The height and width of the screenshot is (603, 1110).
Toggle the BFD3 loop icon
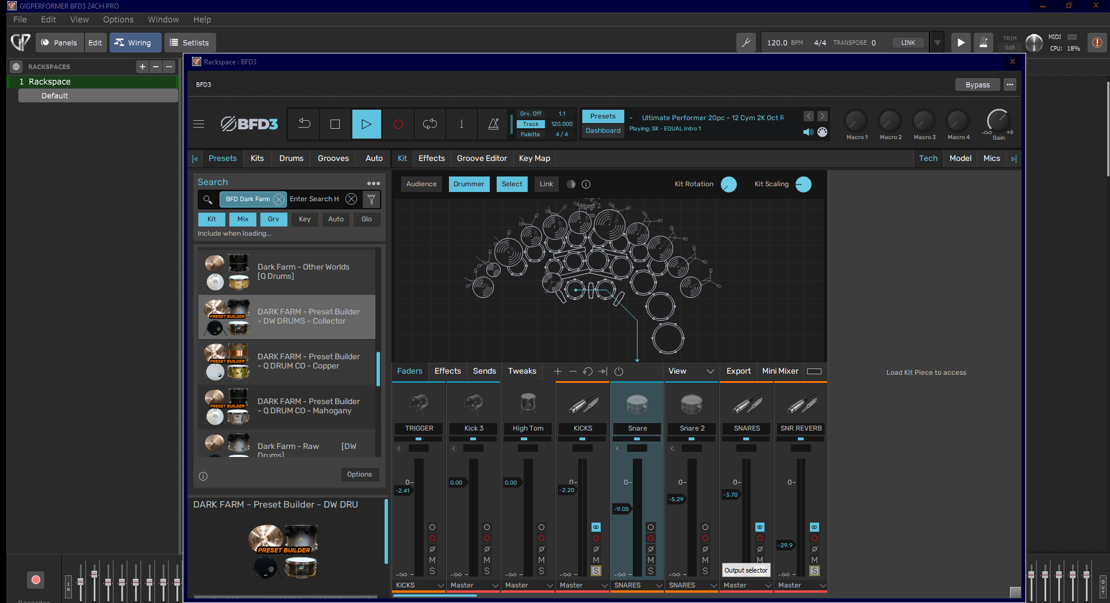(429, 124)
